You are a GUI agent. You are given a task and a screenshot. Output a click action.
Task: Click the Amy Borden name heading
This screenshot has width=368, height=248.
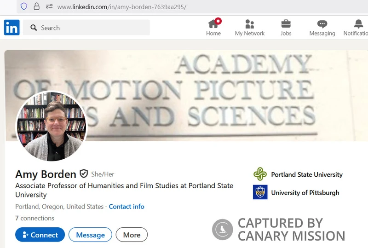click(x=46, y=174)
